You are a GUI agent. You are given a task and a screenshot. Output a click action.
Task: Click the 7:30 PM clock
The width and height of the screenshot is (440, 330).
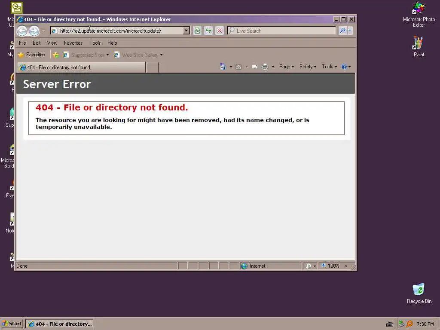[425, 324]
